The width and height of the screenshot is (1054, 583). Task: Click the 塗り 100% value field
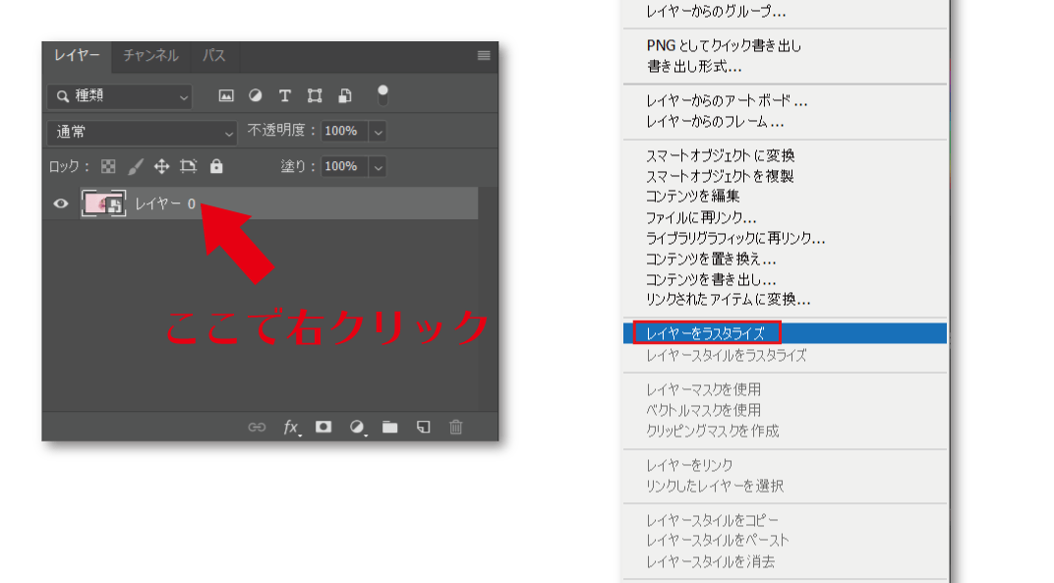[344, 166]
